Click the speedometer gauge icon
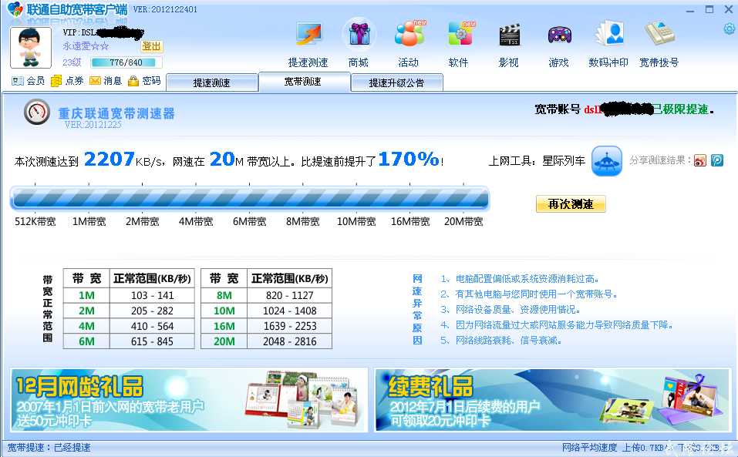This screenshot has width=738, height=457. (x=37, y=112)
